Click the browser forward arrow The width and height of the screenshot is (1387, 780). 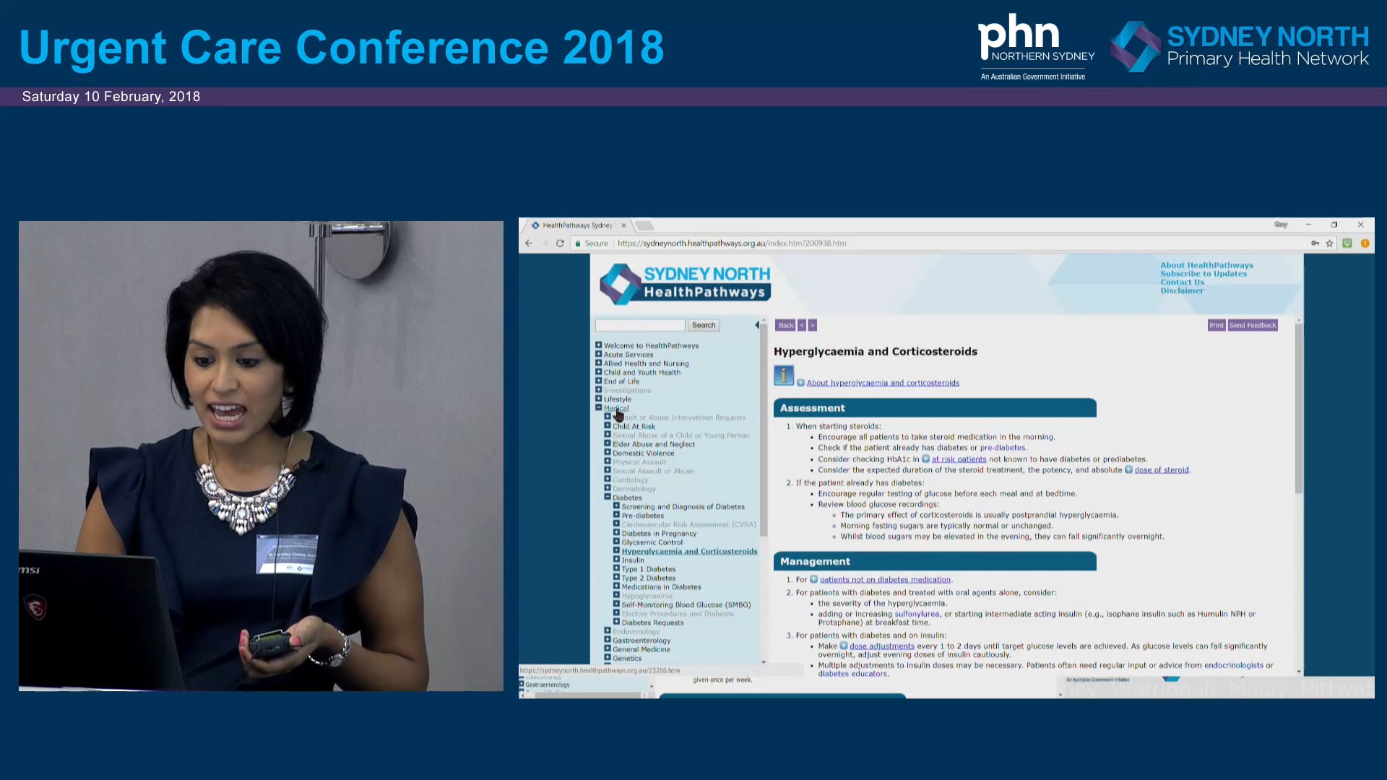pos(545,243)
